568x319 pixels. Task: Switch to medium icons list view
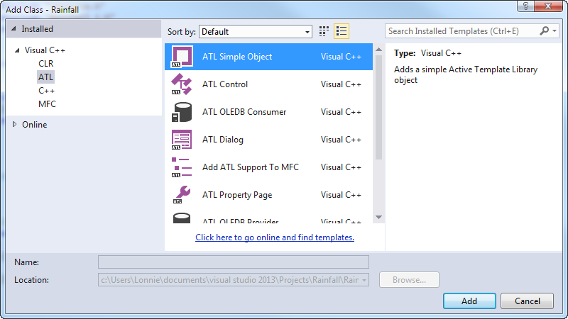(x=342, y=31)
